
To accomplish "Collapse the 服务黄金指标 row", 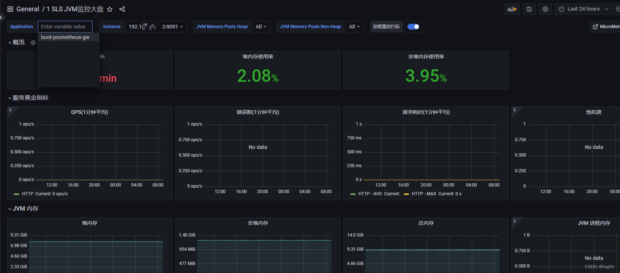I will (28, 98).
